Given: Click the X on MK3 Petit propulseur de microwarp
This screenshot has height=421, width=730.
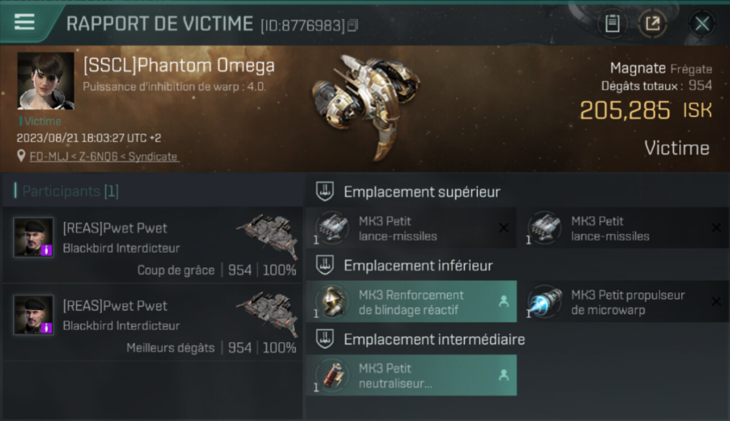Looking at the screenshot, I should [716, 301].
